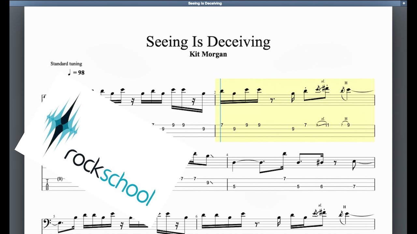Click the Standard tuning label

(x=66, y=64)
